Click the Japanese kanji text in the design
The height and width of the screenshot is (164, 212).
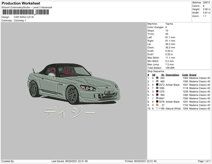tap(70, 113)
